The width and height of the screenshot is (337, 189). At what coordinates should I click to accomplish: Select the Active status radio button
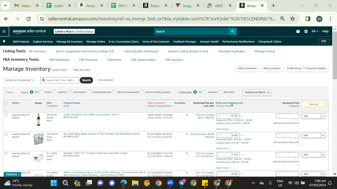point(42,92)
